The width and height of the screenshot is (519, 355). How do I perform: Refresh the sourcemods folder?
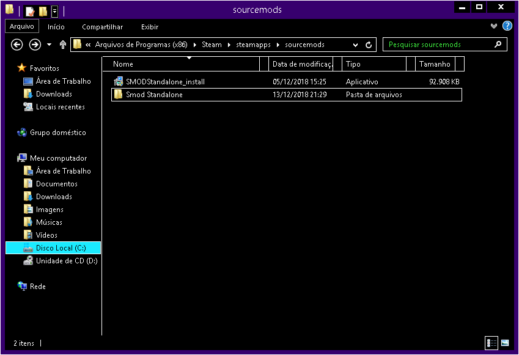click(369, 45)
